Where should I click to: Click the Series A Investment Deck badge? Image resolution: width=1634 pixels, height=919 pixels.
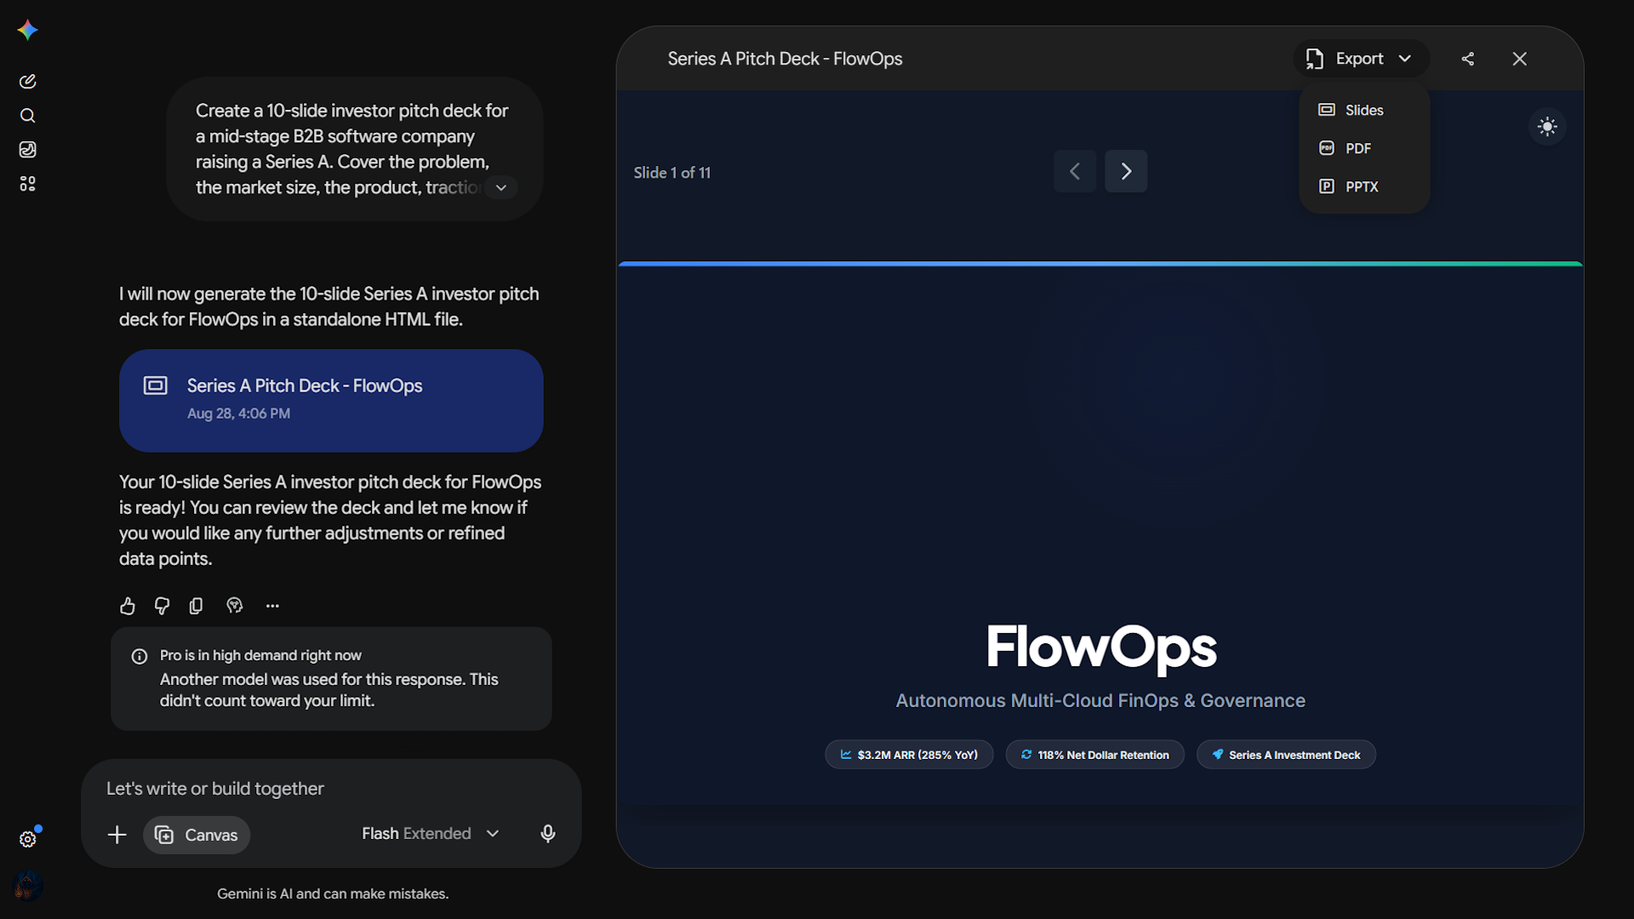(1286, 755)
